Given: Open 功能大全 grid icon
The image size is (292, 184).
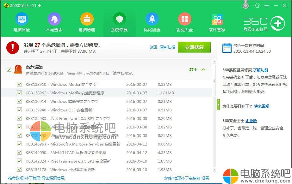Looking at the screenshot, I should pyautogui.click(x=184, y=19).
